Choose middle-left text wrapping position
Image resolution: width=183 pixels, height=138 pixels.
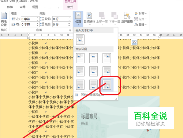pos(80,71)
